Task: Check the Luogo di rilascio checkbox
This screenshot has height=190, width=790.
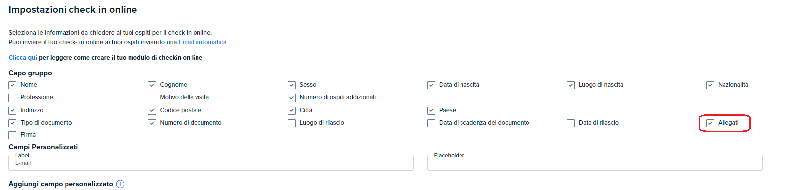Action: [x=292, y=123]
